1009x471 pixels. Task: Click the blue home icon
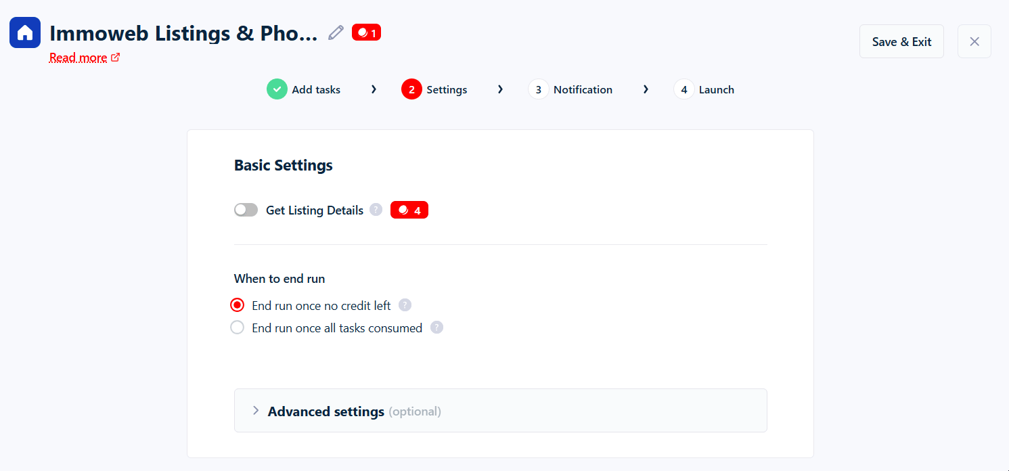(x=25, y=32)
